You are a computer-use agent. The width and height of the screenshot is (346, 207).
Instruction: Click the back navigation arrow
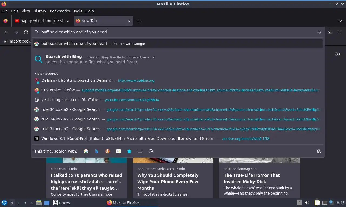point(6,32)
